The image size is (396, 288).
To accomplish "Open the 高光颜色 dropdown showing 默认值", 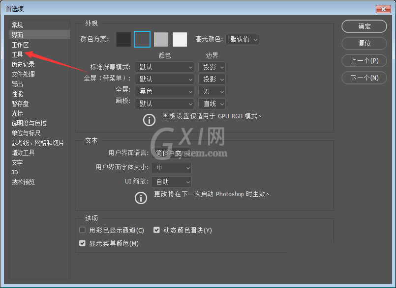I will [x=242, y=39].
